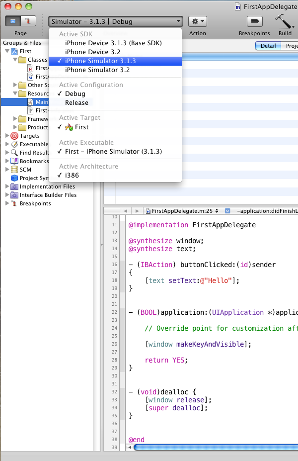Screen dimensions: 298x461
Task: Expand the Breakpoints group triangle
Action: (7, 203)
